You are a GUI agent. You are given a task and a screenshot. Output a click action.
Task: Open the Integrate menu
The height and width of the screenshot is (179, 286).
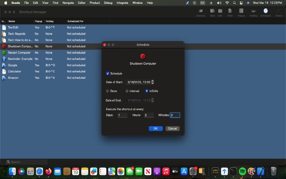tap(122, 3)
